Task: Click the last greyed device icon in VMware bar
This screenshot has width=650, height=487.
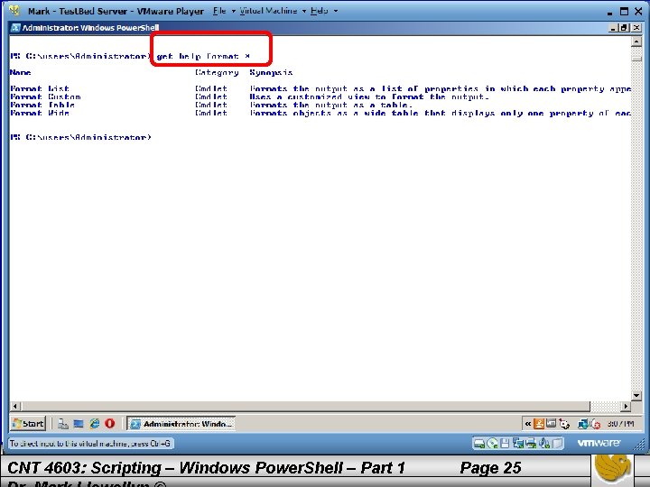Action: [558, 444]
